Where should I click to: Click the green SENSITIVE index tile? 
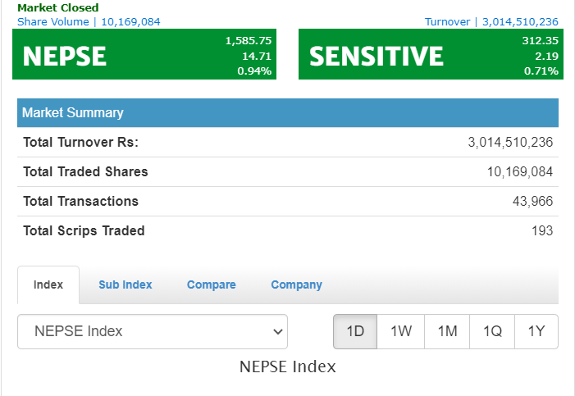coord(430,54)
